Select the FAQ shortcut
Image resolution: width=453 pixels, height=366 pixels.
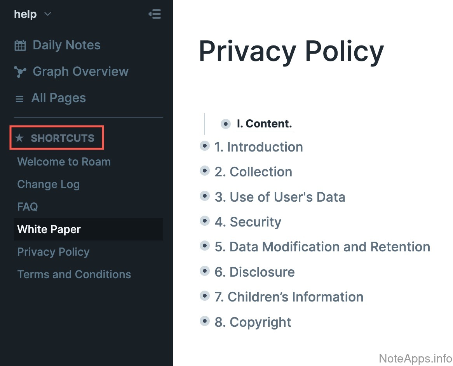pos(28,207)
